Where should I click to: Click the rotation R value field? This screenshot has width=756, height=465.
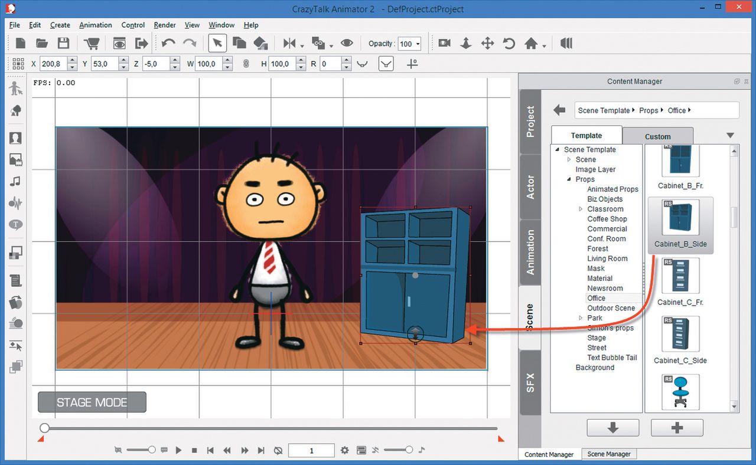331,64
